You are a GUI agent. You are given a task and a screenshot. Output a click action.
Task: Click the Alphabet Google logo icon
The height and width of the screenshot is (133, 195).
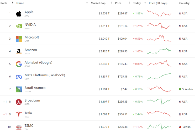tap(19, 64)
